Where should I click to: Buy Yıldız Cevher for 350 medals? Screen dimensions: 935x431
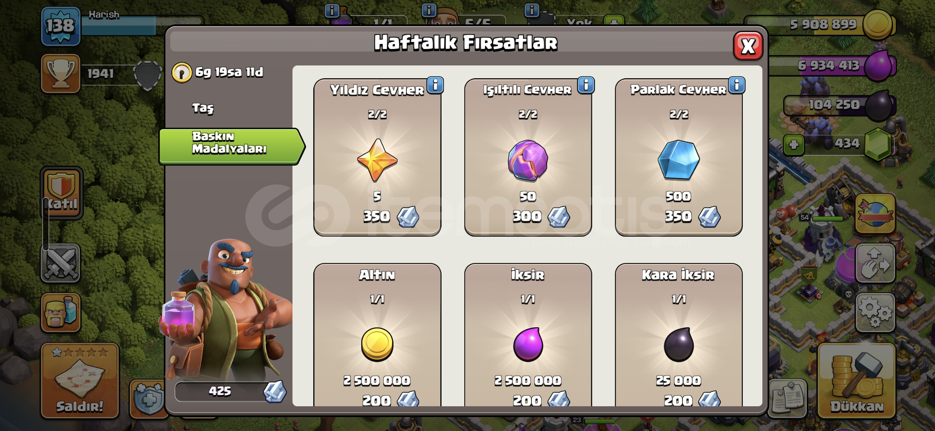377,157
